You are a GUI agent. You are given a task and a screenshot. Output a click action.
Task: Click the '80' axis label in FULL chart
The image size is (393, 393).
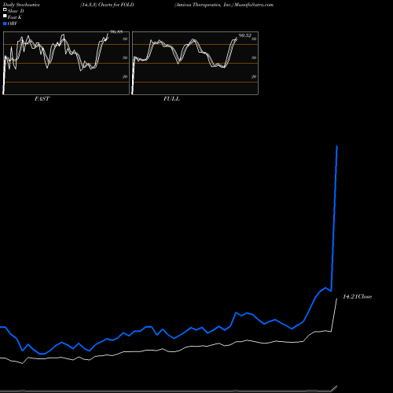[x=254, y=39]
